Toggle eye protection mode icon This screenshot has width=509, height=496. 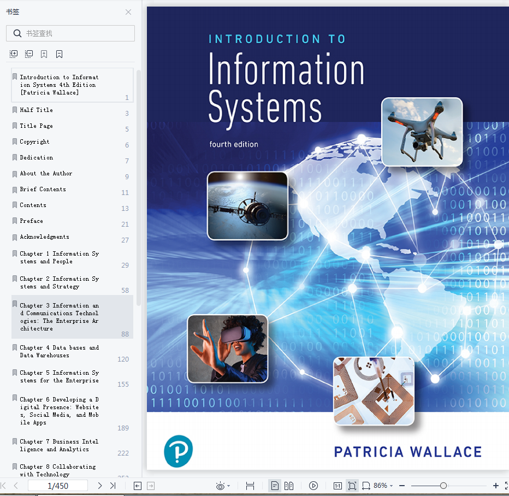point(220,486)
